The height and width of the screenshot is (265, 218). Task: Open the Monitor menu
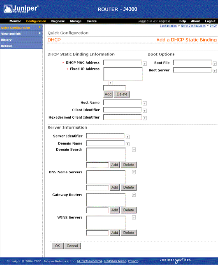point(15,21)
